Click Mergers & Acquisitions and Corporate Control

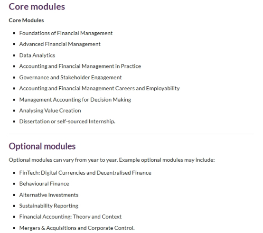coord(77,228)
